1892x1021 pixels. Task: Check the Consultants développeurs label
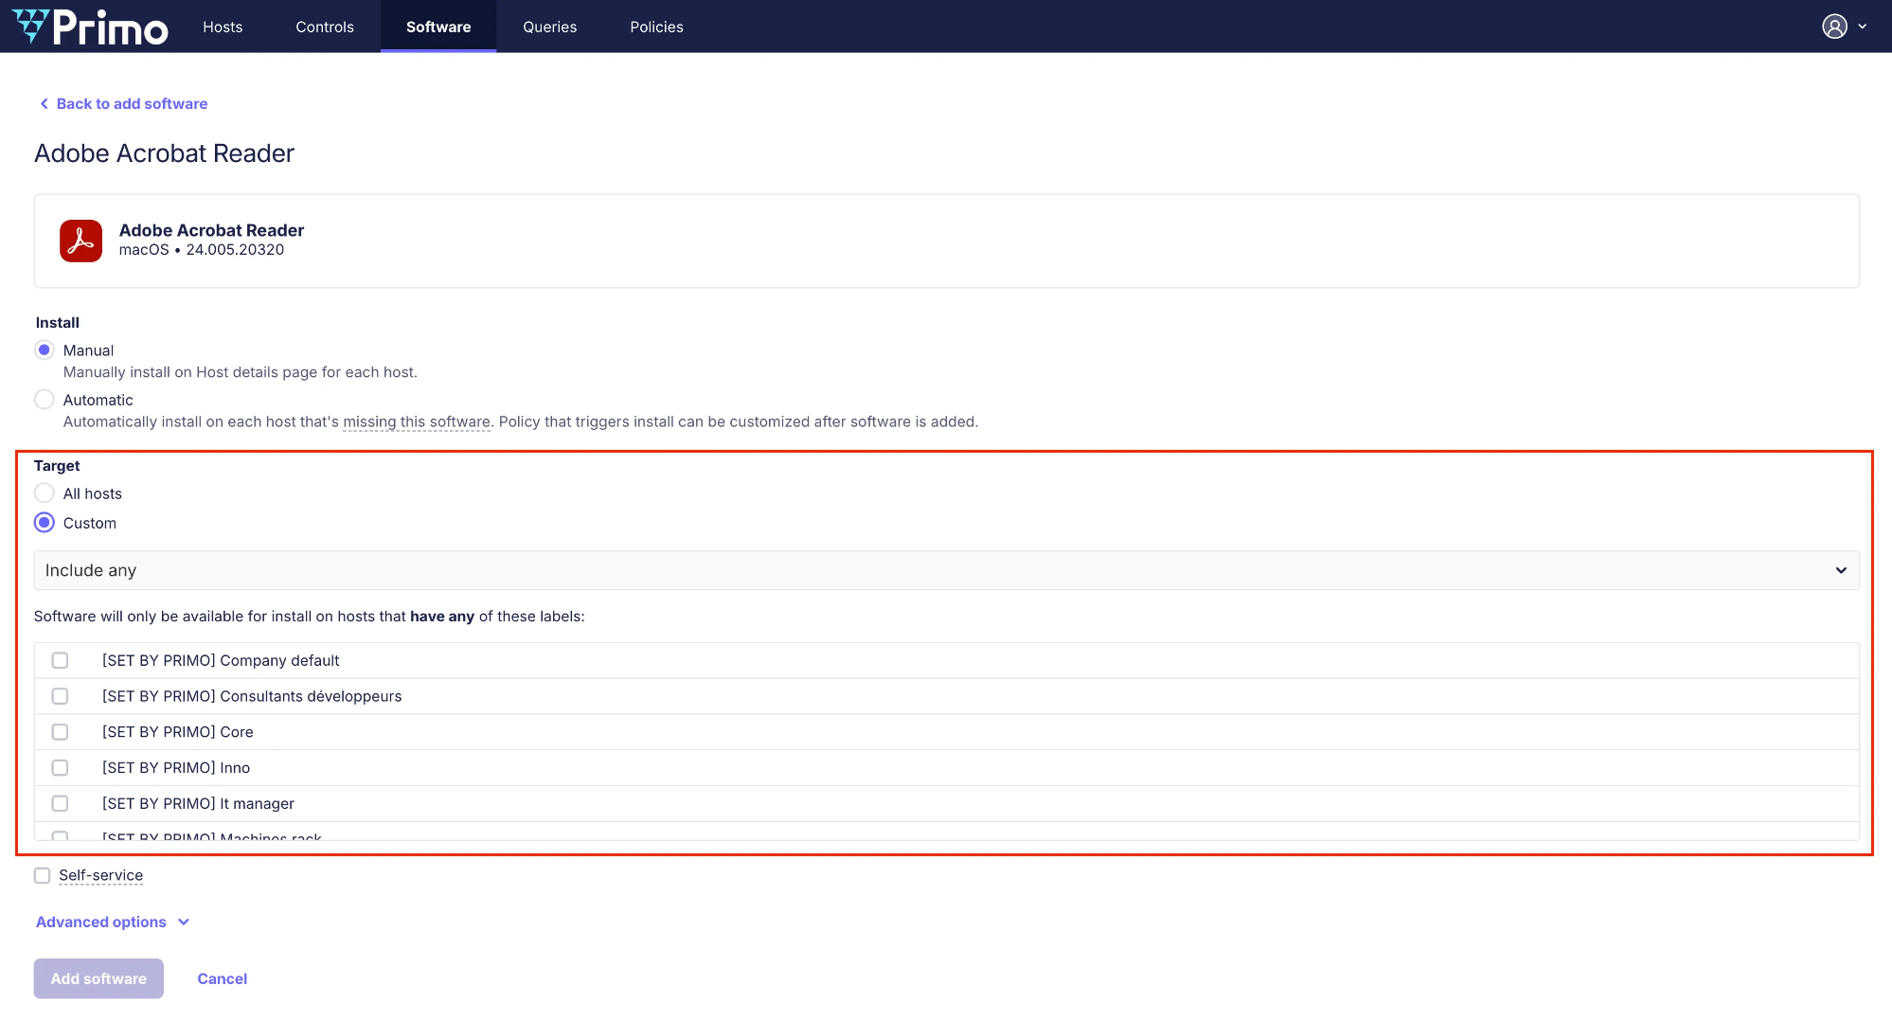(x=61, y=696)
